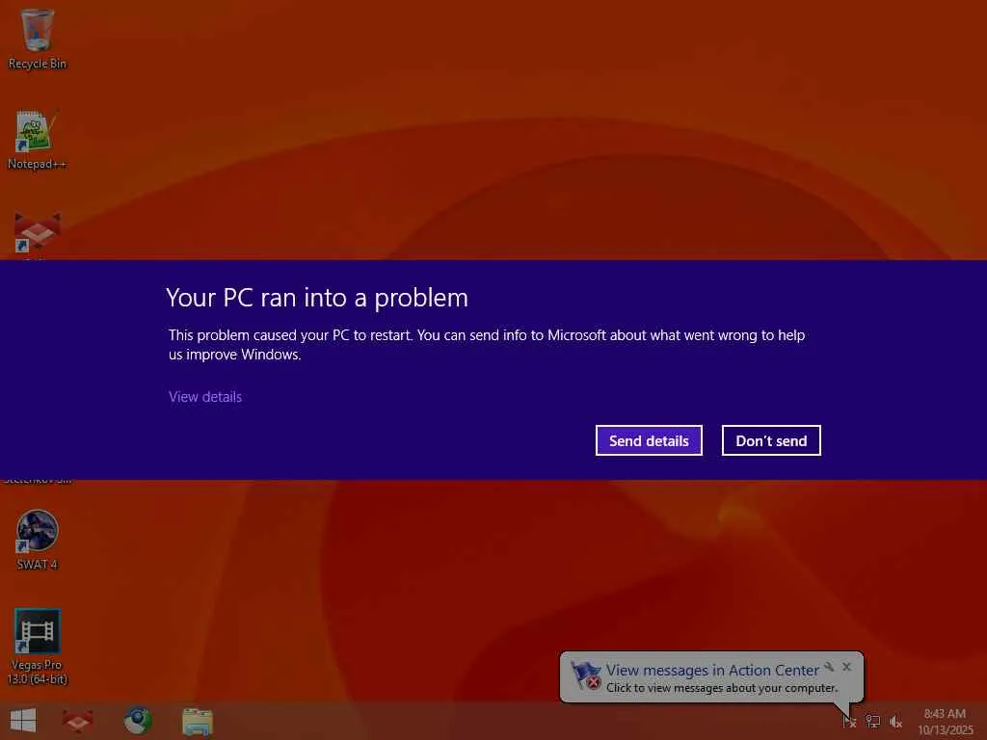Select the Notepad++ desktop shortcut

pyautogui.click(x=38, y=140)
